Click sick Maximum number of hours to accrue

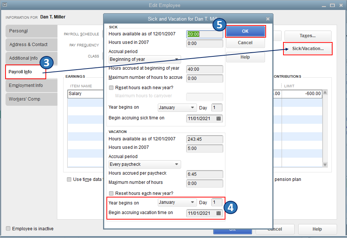tap(205, 78)
